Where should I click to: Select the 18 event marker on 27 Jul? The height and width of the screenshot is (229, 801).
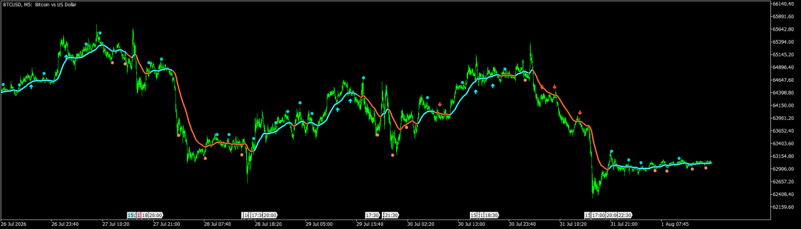pos(144,215)
